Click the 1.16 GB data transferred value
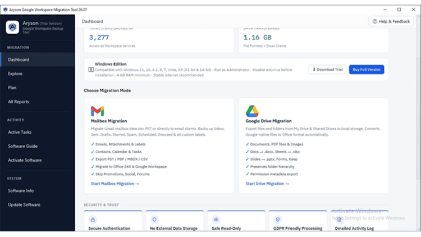This screenshot has height=237, width=421. pos(258,38)
